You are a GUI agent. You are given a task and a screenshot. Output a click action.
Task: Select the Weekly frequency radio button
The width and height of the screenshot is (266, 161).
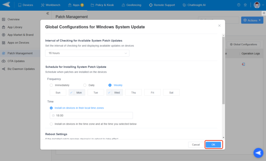[x=110, y=85]
